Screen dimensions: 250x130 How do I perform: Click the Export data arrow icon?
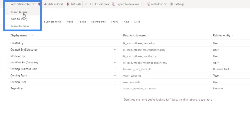coord(92,4)
